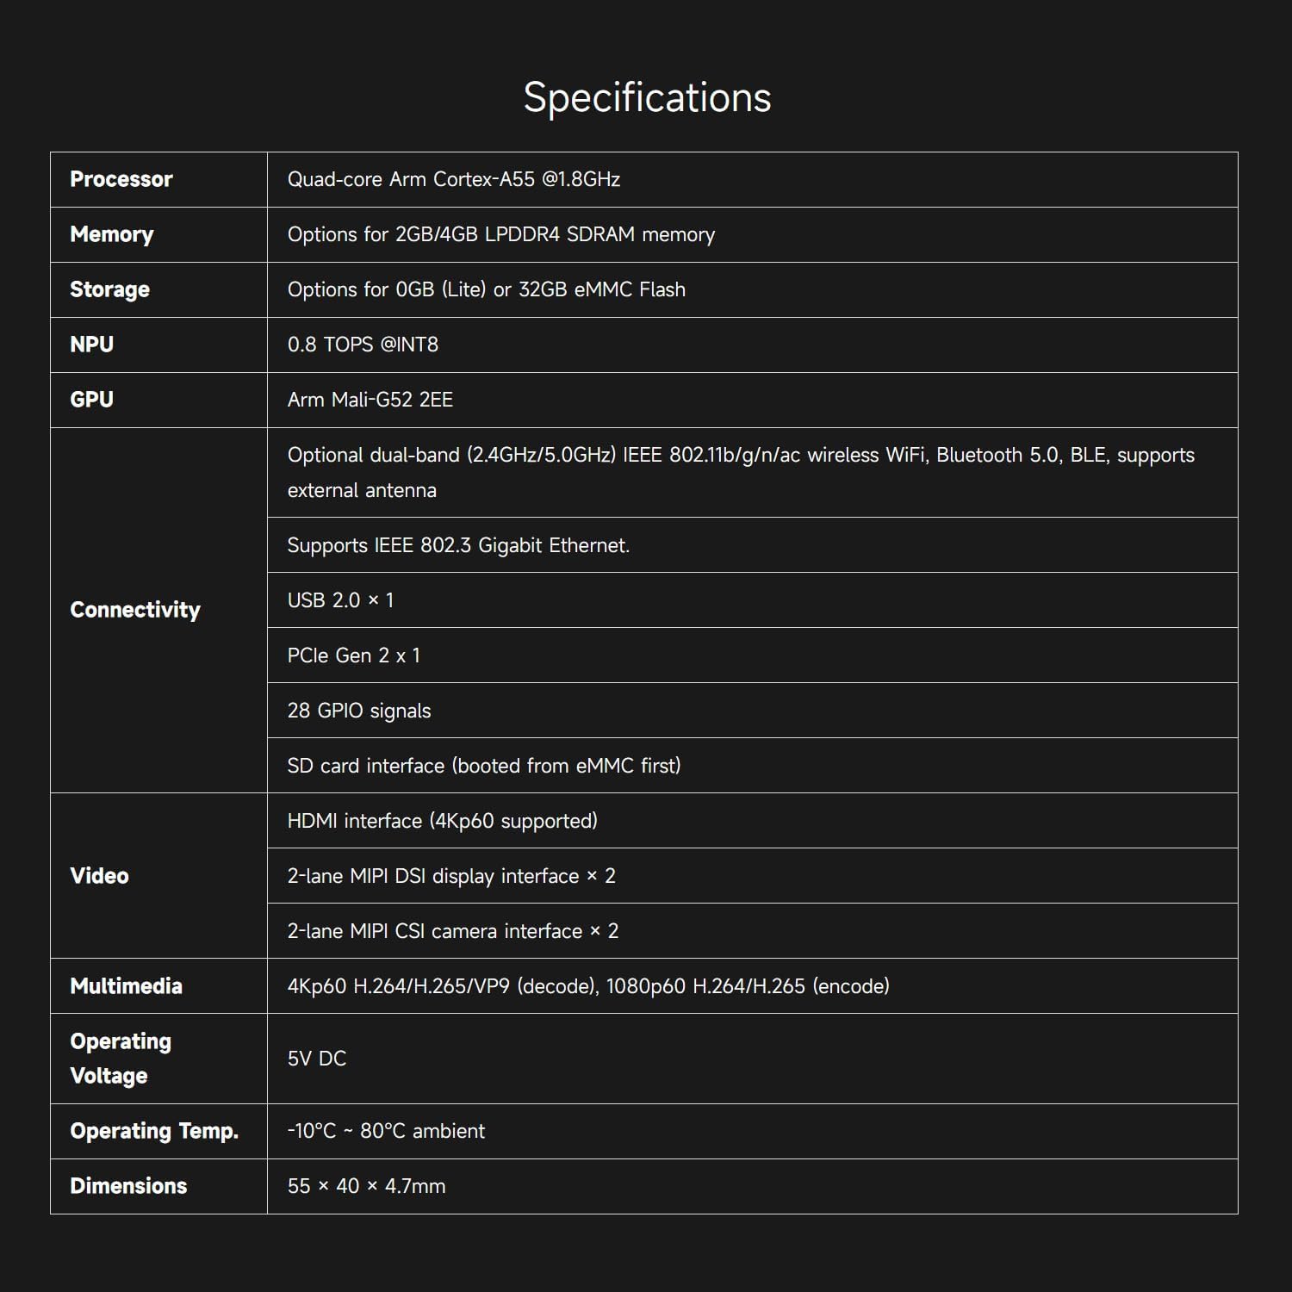
Task: Click the 2GB/4GB LPDDR4 SDRAM memory text
Action: coord(555,234)
